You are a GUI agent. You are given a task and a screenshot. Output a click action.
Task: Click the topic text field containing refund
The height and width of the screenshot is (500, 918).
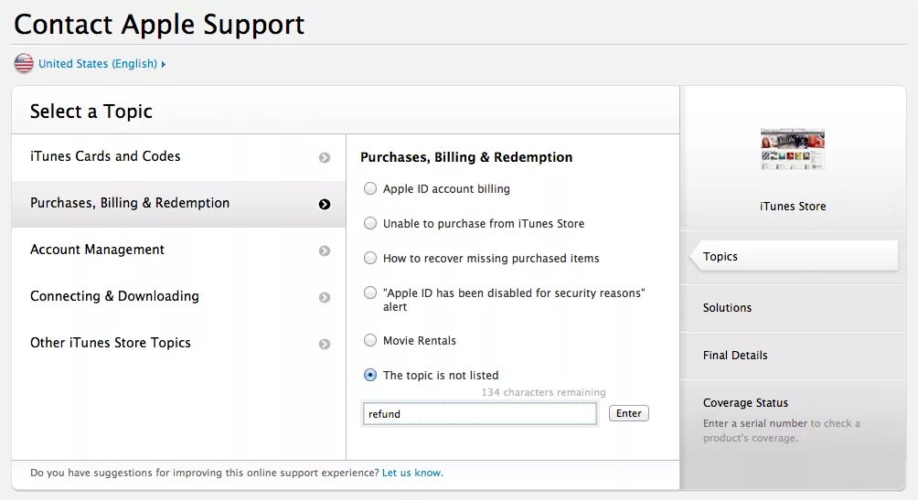[479, 413]
